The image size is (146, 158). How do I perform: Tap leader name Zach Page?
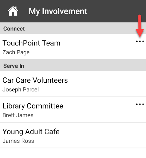[16, 52]
